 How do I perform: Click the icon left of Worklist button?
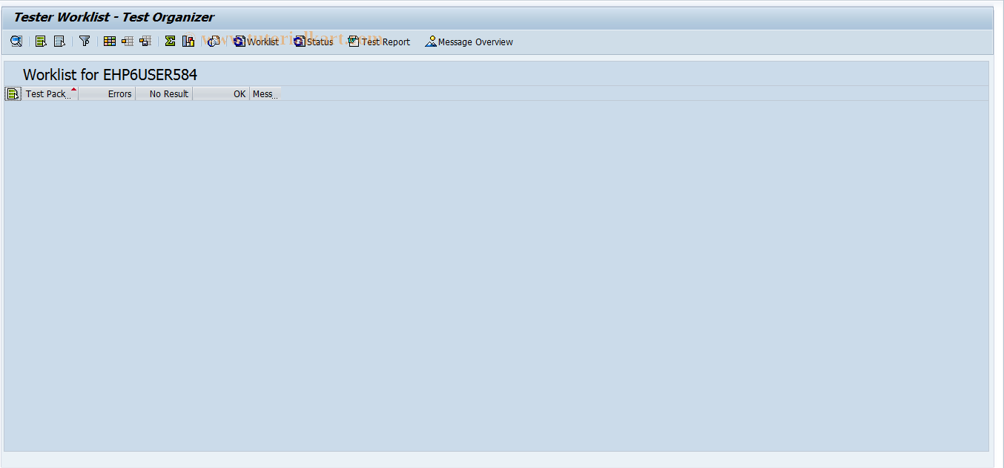click(214, 42)
